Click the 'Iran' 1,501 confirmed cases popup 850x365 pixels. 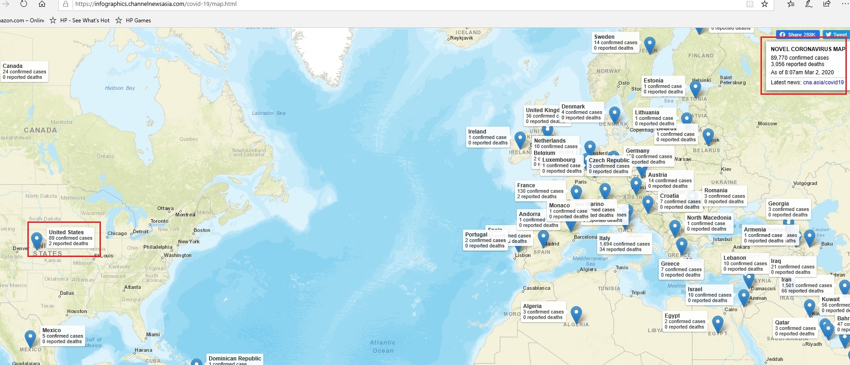click(x=807, y=285)
